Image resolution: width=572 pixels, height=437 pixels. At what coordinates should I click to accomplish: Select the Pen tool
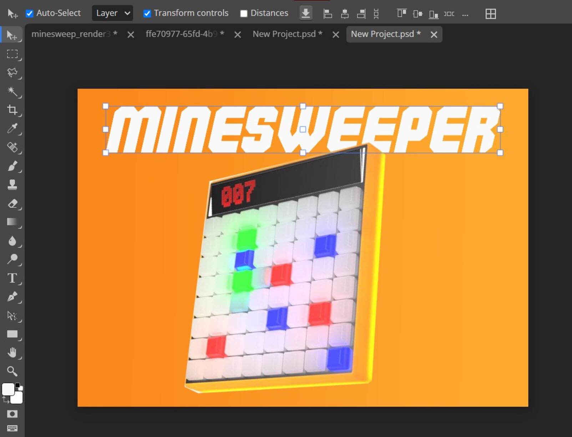point(12,297)
